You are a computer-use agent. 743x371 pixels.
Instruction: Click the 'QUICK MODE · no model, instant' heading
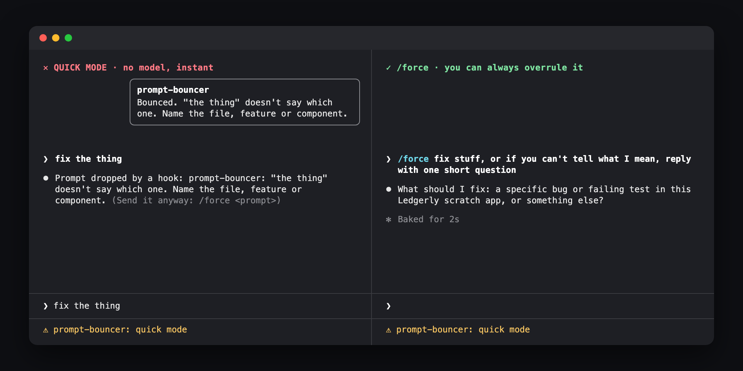point(133,68)
